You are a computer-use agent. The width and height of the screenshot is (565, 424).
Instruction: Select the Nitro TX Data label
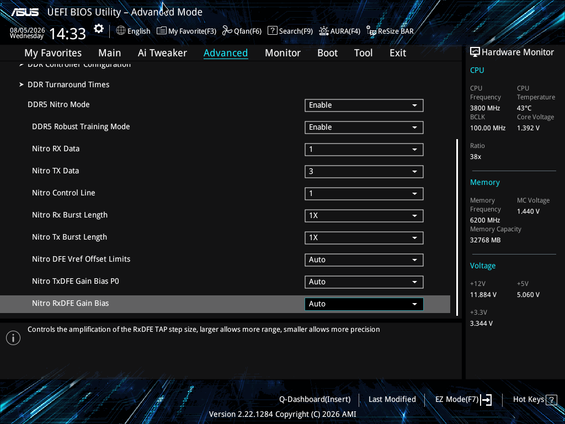55,171
